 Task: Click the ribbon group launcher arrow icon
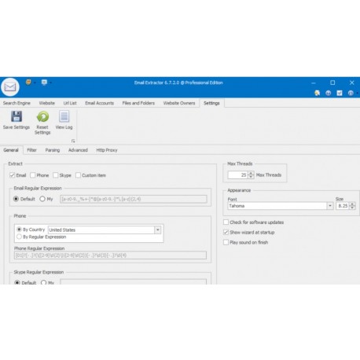[73, 141]
